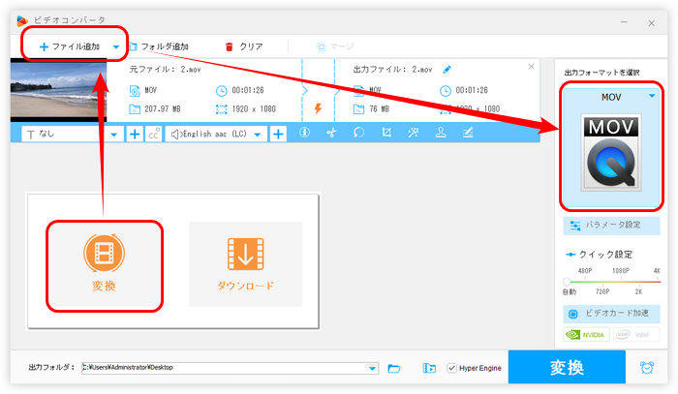The height and width of the screenshot is (394, 678).
Task: Open the rotate tool
Action: [359, 133]
